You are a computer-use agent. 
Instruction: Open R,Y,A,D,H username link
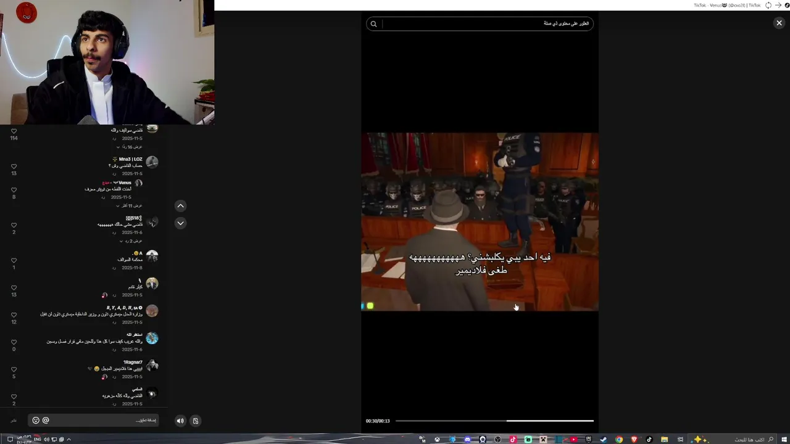point(125,307)
